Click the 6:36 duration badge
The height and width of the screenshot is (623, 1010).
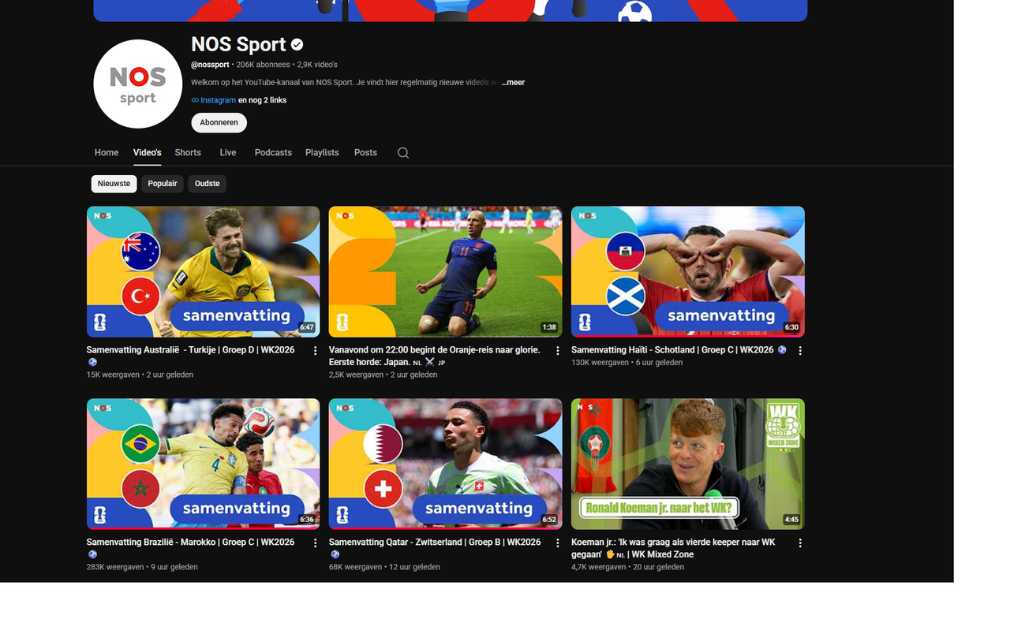pyautogui.click(x=307, y=520)
